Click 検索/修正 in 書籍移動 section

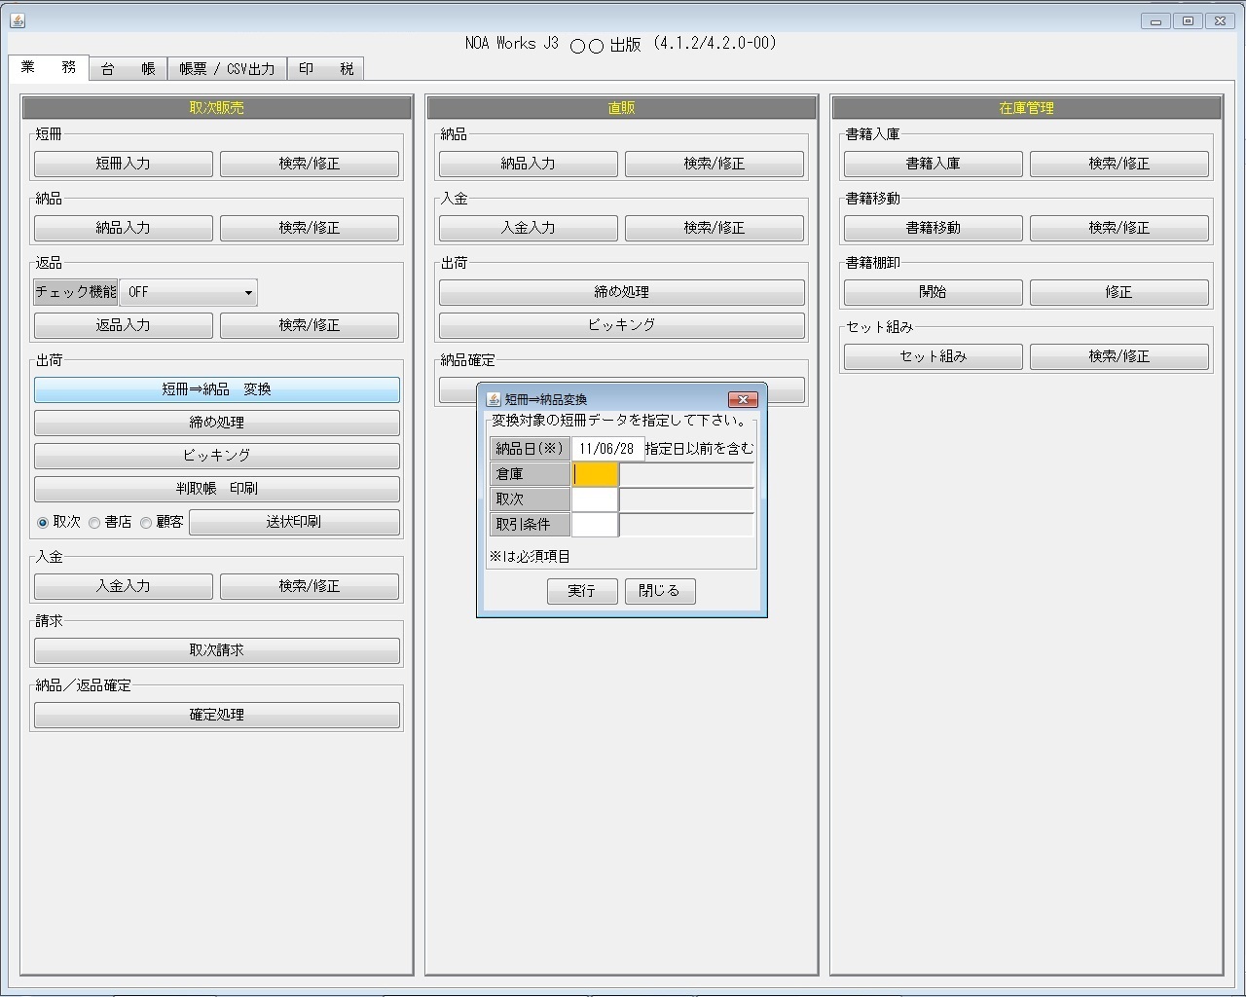pyautogui.click(x=1119, y=228)
